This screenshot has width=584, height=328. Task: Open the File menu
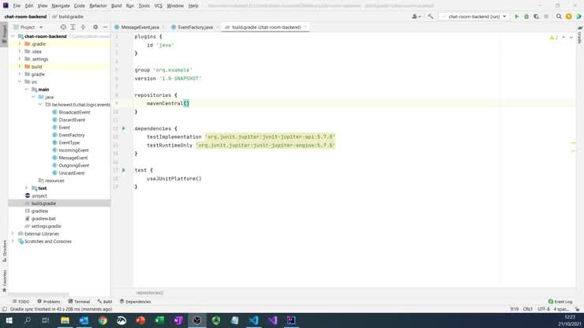click(x=17, y=6)
